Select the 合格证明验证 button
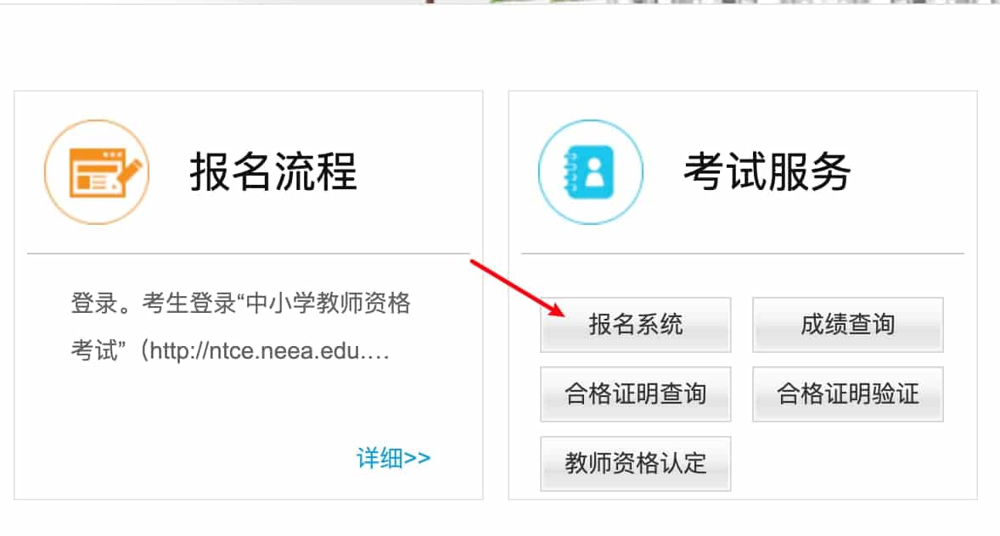1000x536 pixels. point(847,394)
